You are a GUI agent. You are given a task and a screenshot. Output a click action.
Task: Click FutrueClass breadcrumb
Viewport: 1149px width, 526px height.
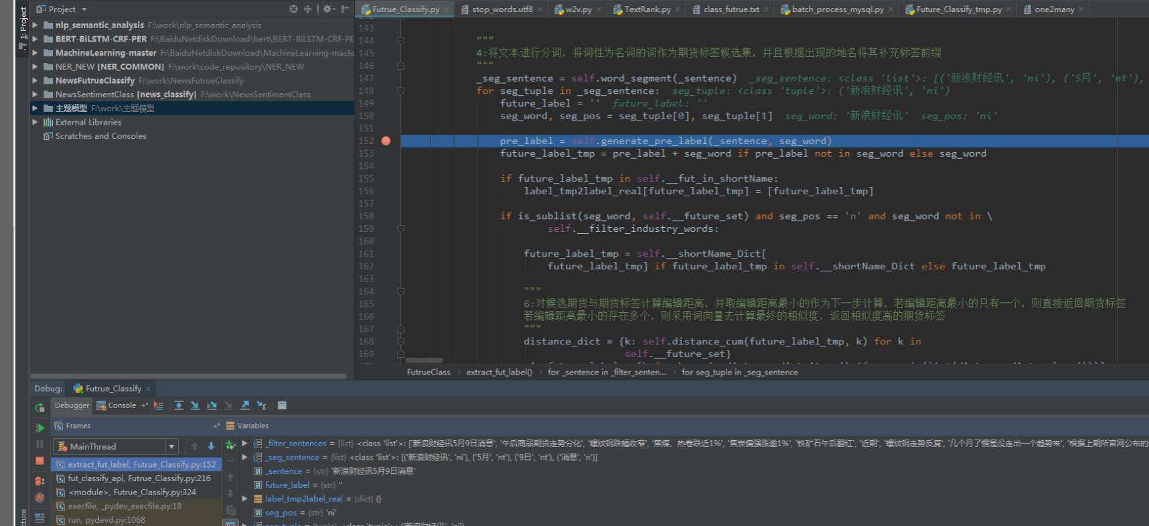(429, 373)
